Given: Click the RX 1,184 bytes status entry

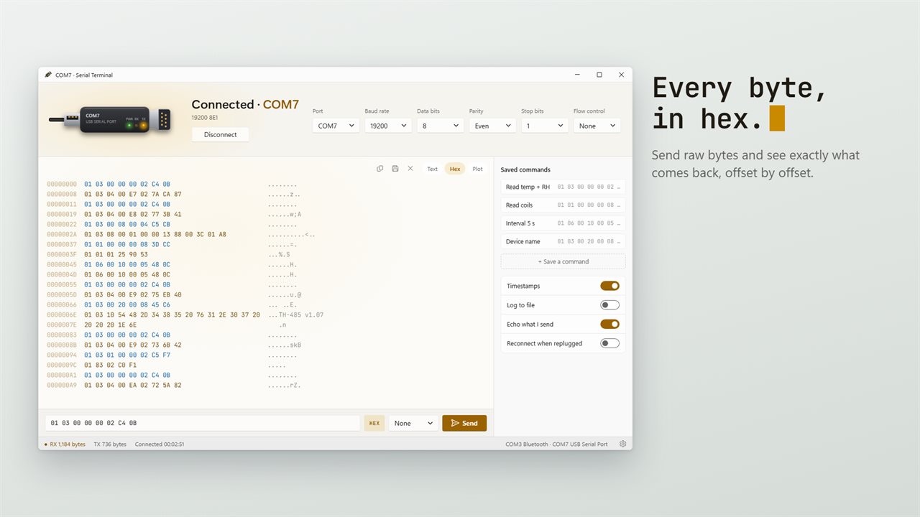Looking at the screenshot, I should (65, 444).
